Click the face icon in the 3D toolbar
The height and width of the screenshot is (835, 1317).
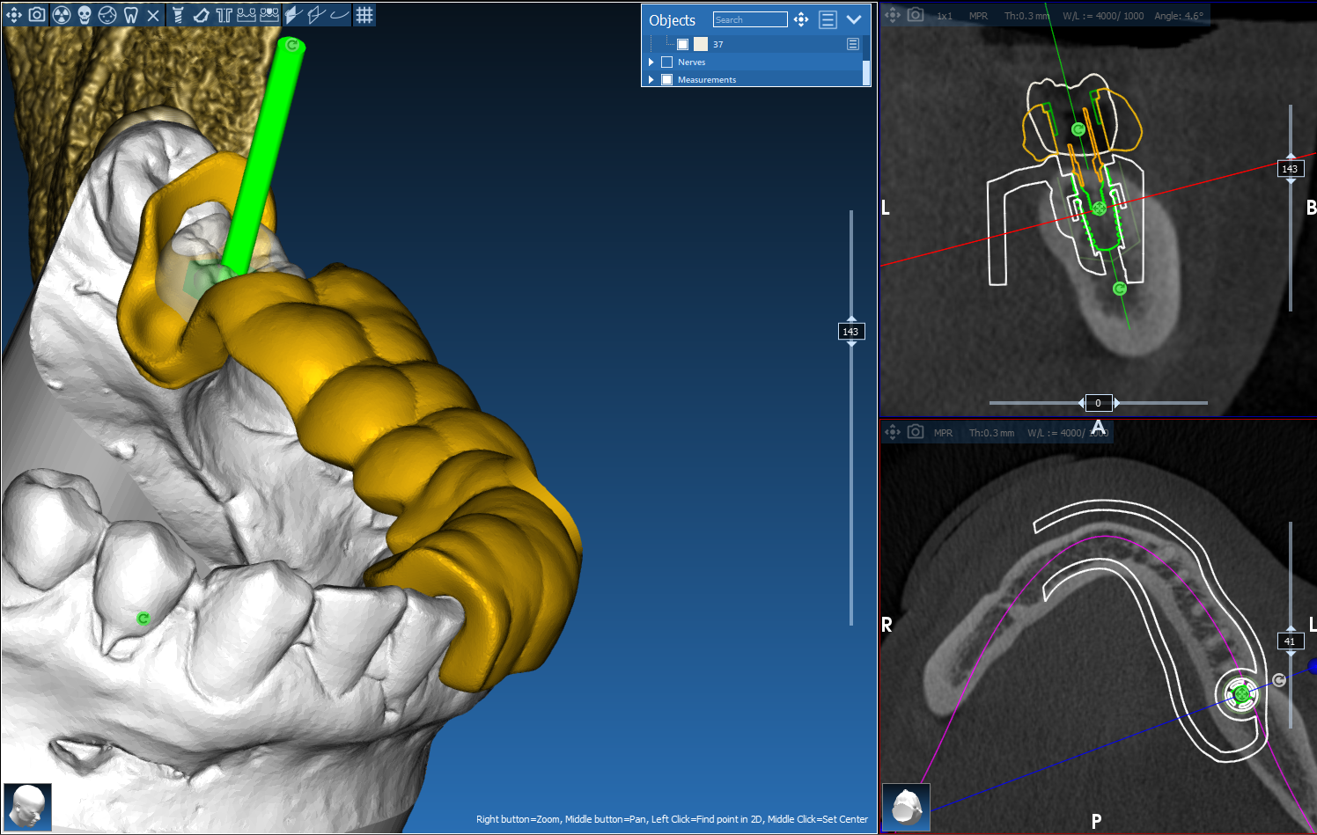click(x=107, y=15)
